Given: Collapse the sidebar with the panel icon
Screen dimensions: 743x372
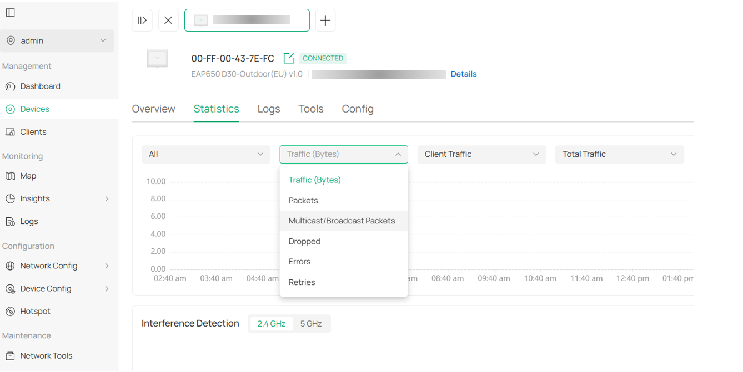Looking at the screenshot, I should [11, 13].
